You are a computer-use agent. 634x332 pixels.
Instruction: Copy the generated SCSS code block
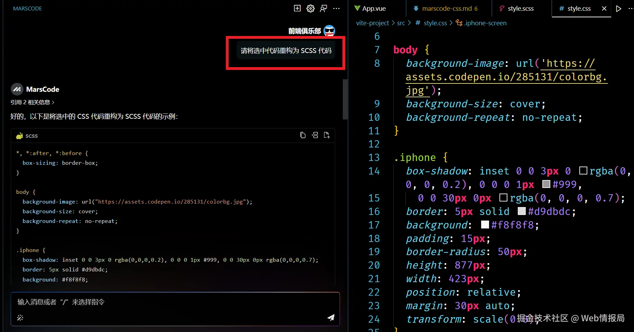(303, 135)
